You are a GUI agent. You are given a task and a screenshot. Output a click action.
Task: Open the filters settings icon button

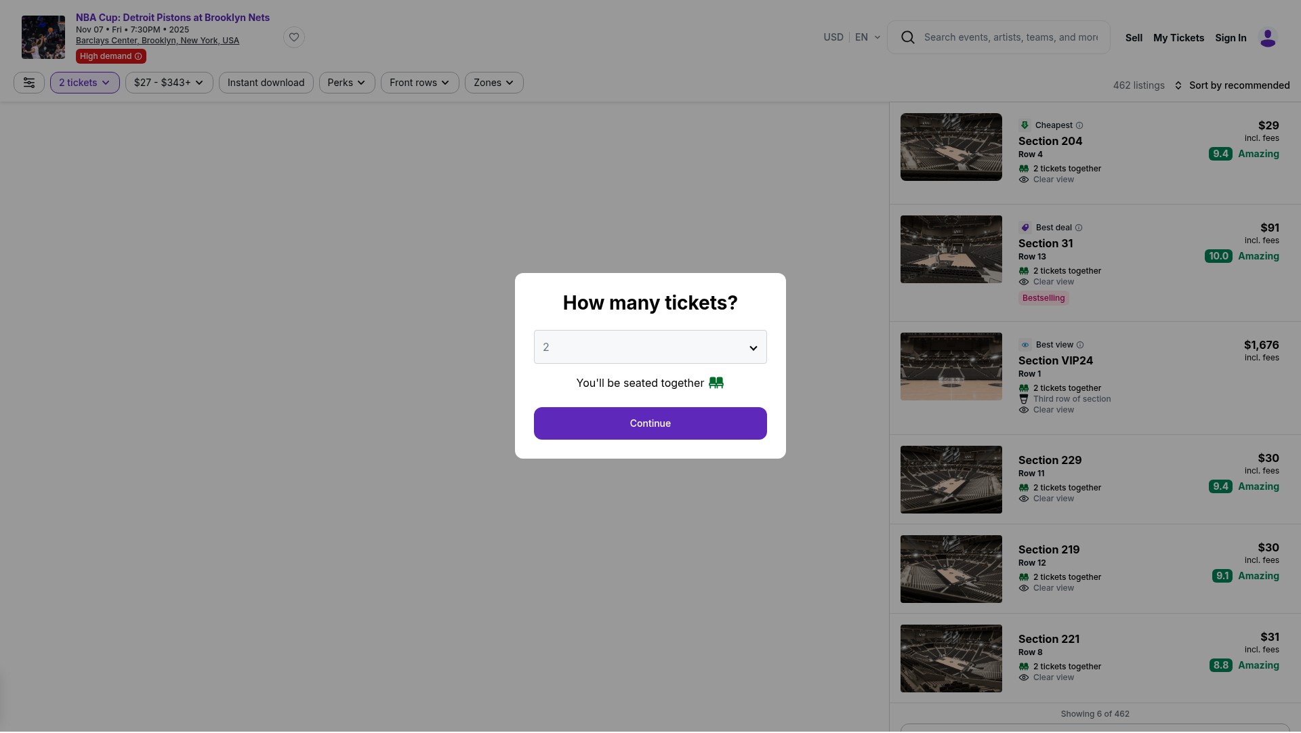(29, 83)
